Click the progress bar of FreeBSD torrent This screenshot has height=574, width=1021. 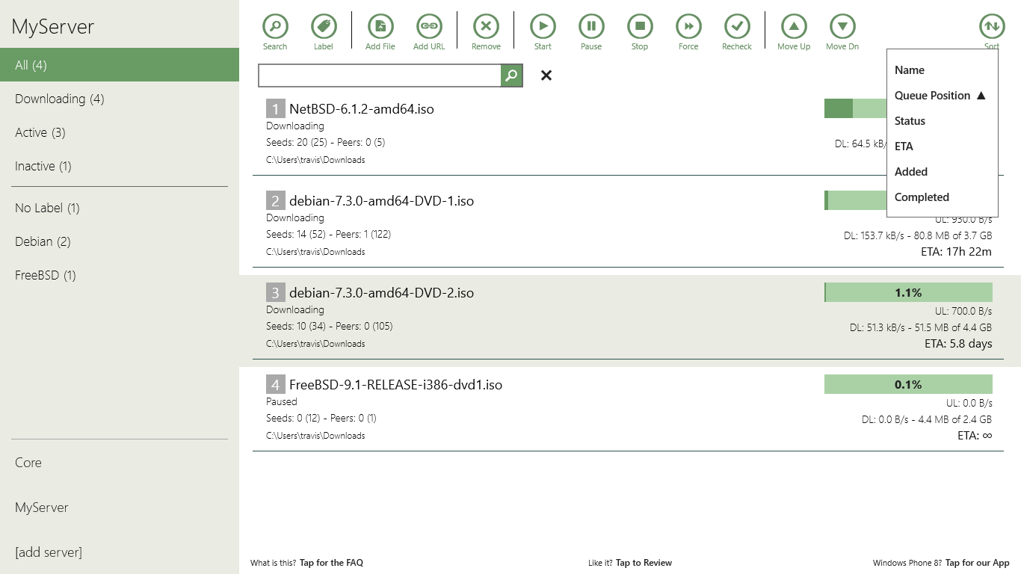point(908,384)
